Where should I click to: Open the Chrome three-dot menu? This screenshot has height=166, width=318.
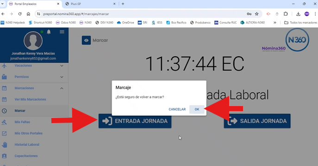point(315,14)
